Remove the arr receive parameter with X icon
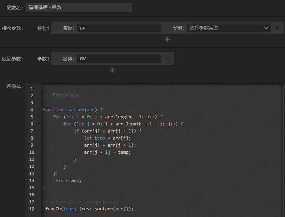Image resolution: width=285 pixels, height=217 pixels. point(278,28)
